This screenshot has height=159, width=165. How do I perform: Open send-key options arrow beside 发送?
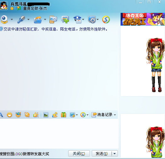point(115,154)
